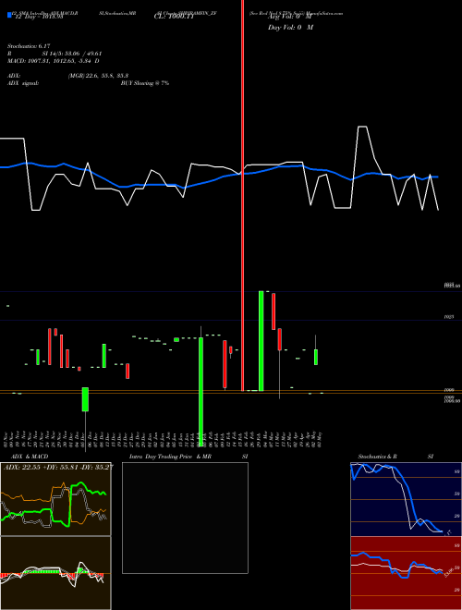462x610 pixels.
Task: Click the empty Intra Day Trading Price box
Action: [185, 518]
